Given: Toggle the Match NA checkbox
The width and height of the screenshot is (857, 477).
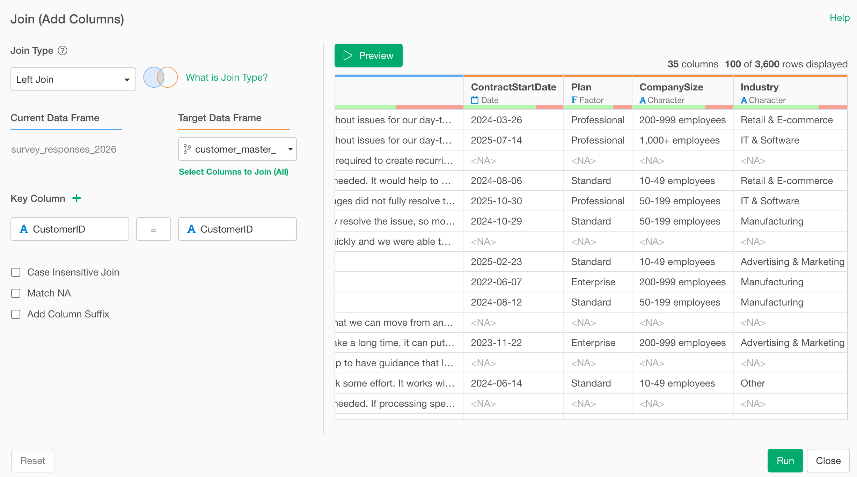Looking at the screenshot, I should 16,293.
